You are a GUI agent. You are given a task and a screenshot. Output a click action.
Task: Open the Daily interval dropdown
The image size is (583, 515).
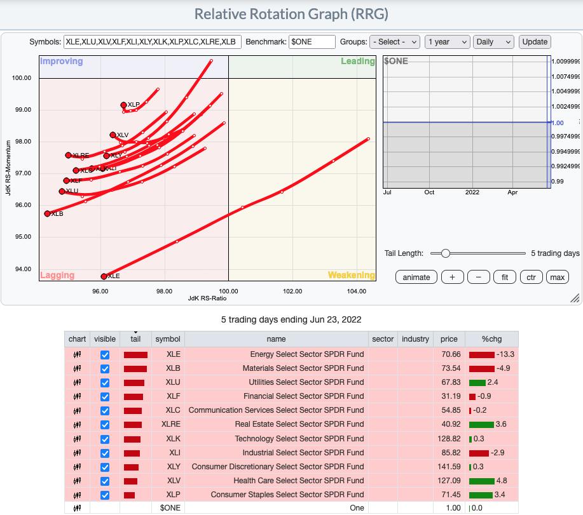click(493, 42)
